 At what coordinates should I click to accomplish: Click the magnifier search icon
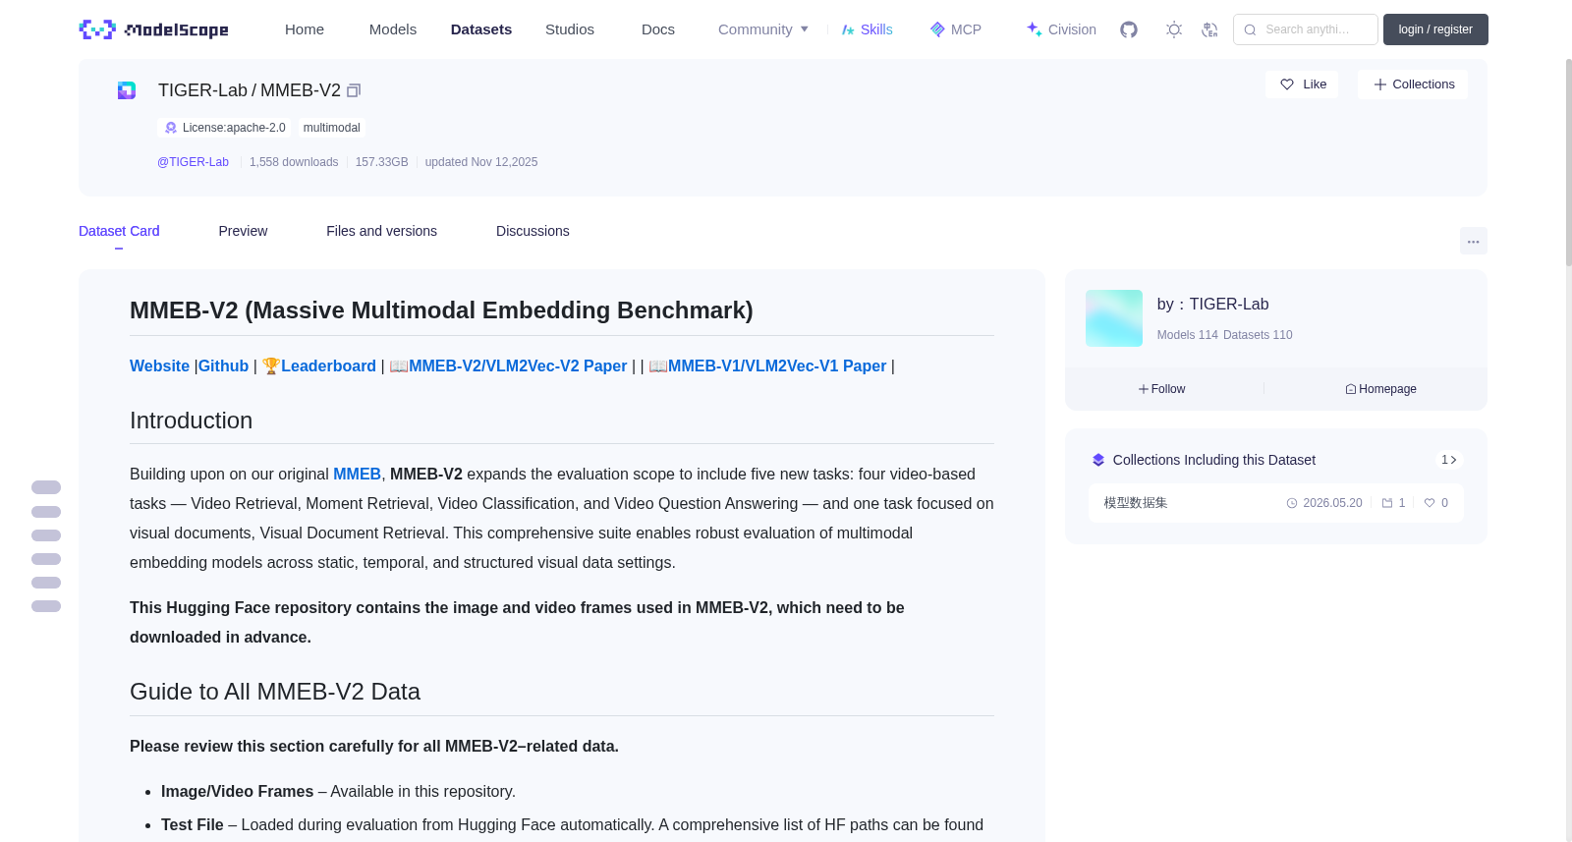click(1250, 29)
